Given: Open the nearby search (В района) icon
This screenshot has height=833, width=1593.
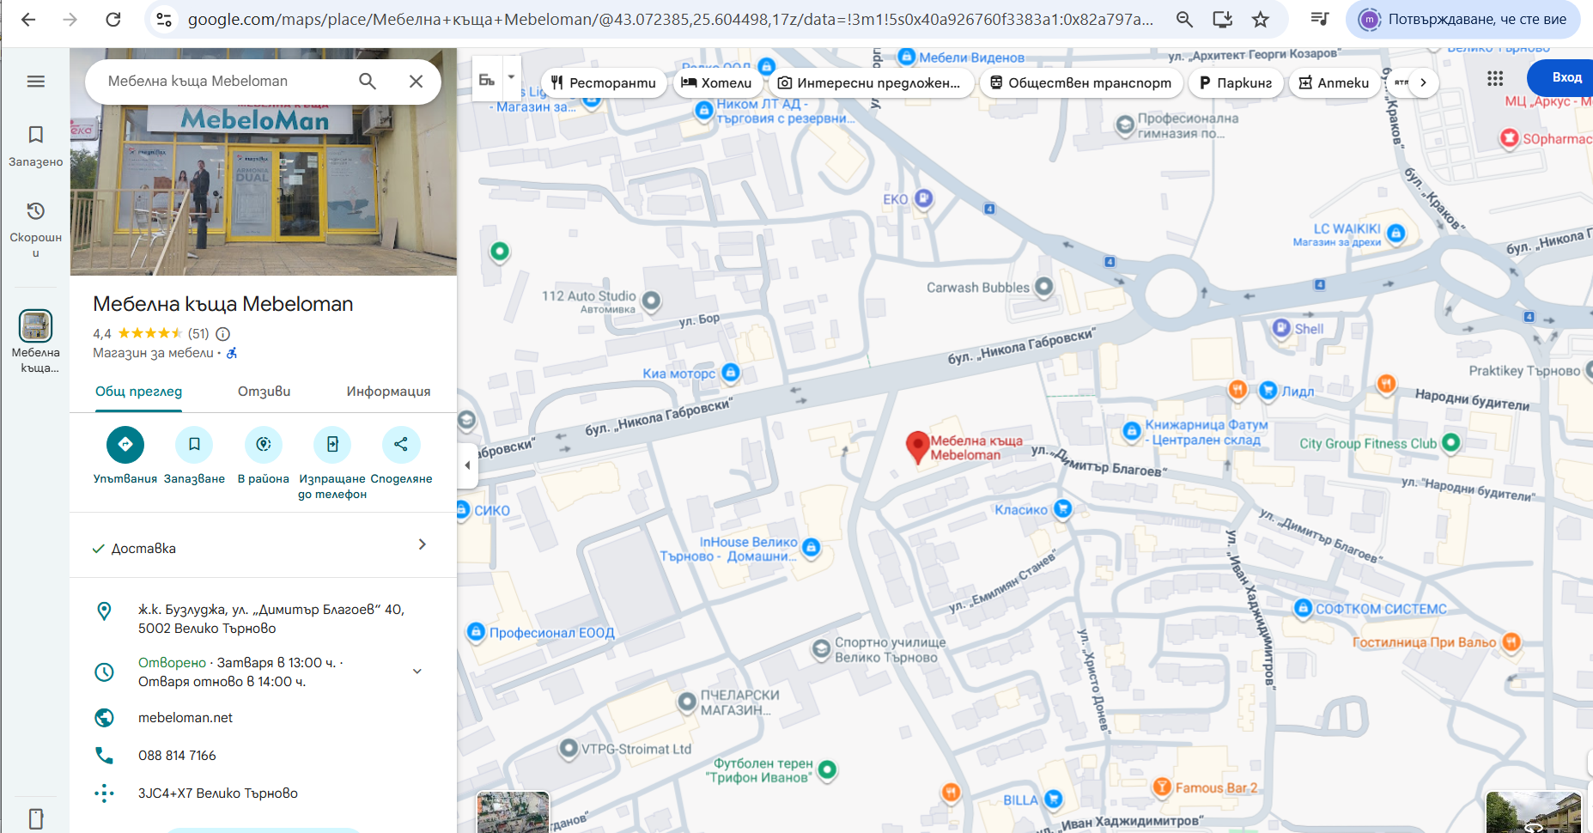Looking at the screenshot, I should point(263,445).
